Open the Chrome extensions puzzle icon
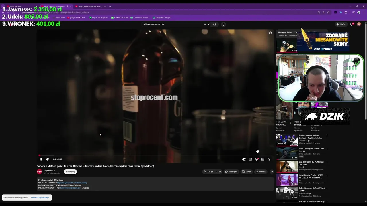Viewport: 367px width, 206px height. pyautogui.click(x=346, y=13)
